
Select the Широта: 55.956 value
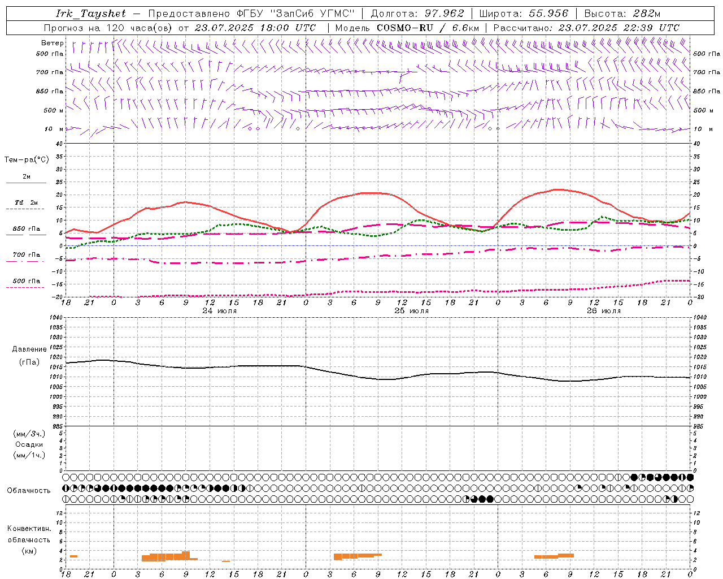coord(524,14)
